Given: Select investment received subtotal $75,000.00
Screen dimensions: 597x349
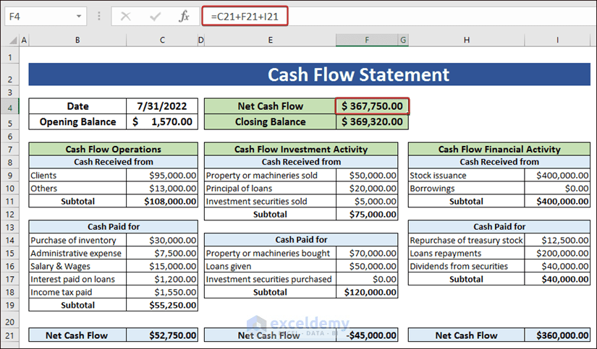Looking at the screenshot, I should [367, 214].
